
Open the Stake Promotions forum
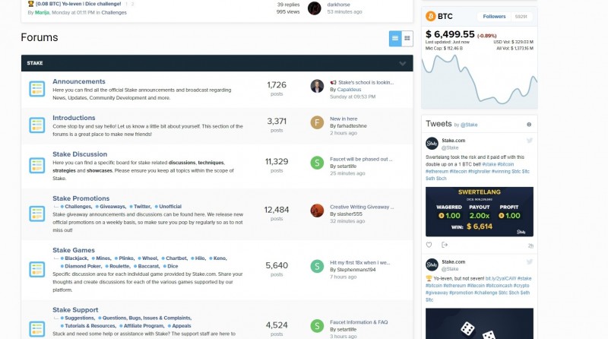(x=81, y=198)
